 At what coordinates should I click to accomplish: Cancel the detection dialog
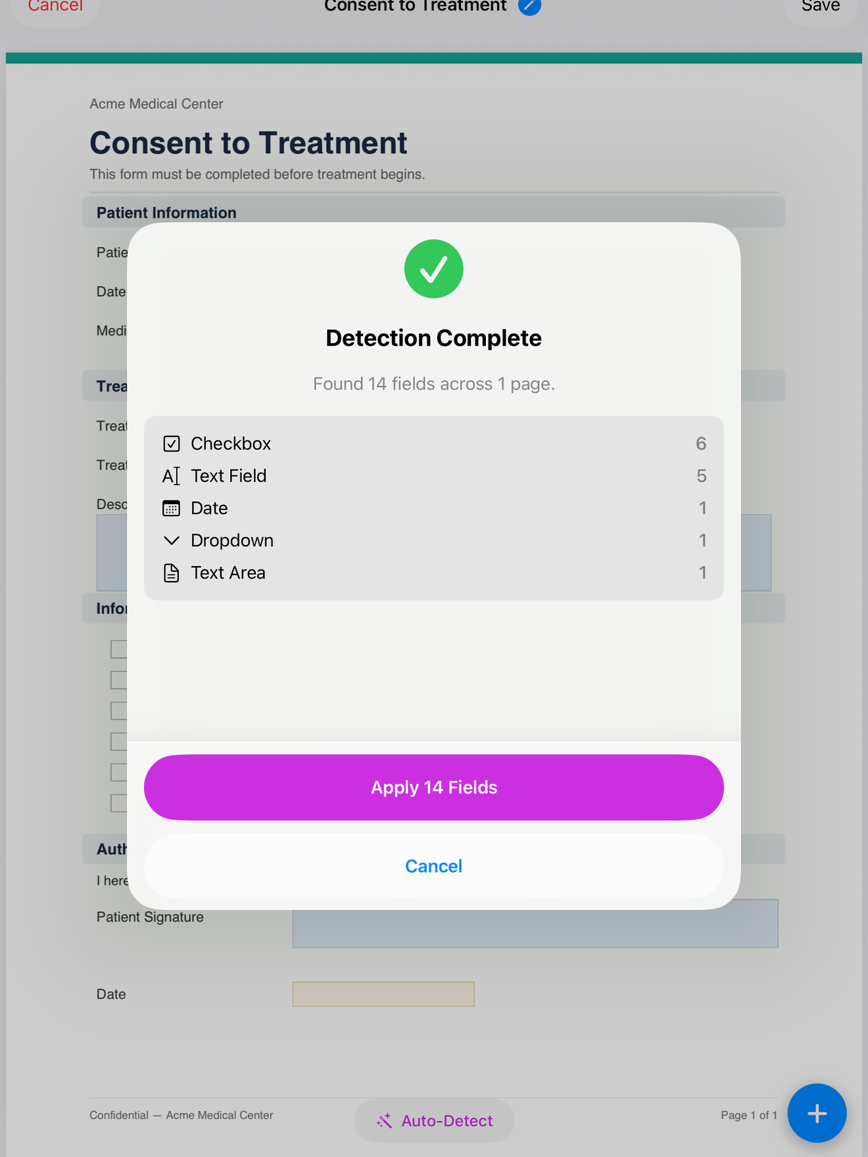point(433,866)
